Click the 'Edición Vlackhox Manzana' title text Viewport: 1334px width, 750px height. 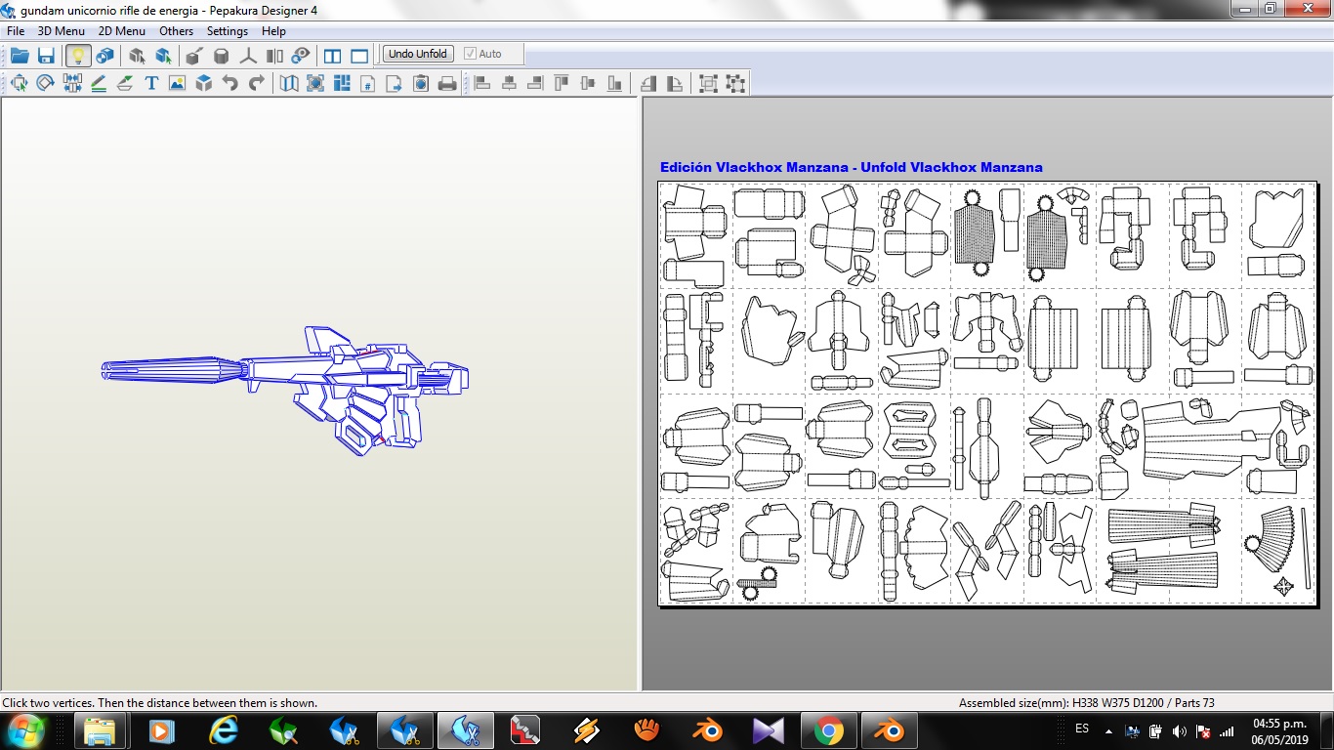click(x=754, y=167)
